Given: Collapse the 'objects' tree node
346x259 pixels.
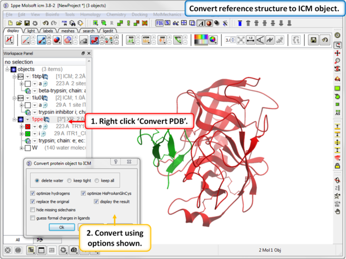Looking at the screenshot, I should (x=8, y=70).
